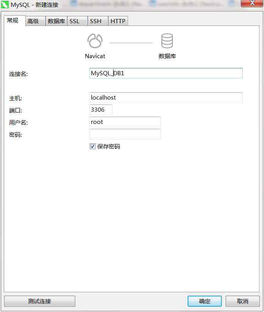The image size is (264, 312).
Task: Click the 端口 label
Action: 16,111
